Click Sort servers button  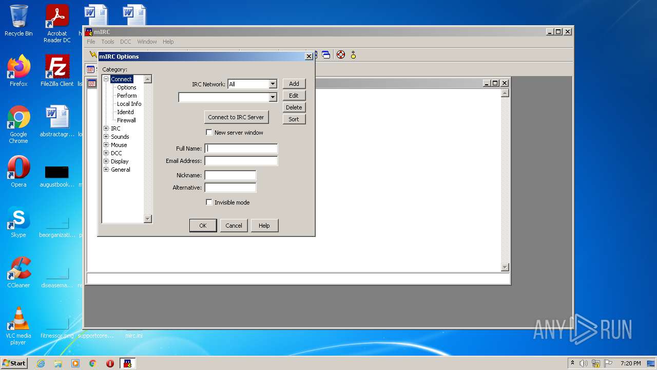pos(294,119)
